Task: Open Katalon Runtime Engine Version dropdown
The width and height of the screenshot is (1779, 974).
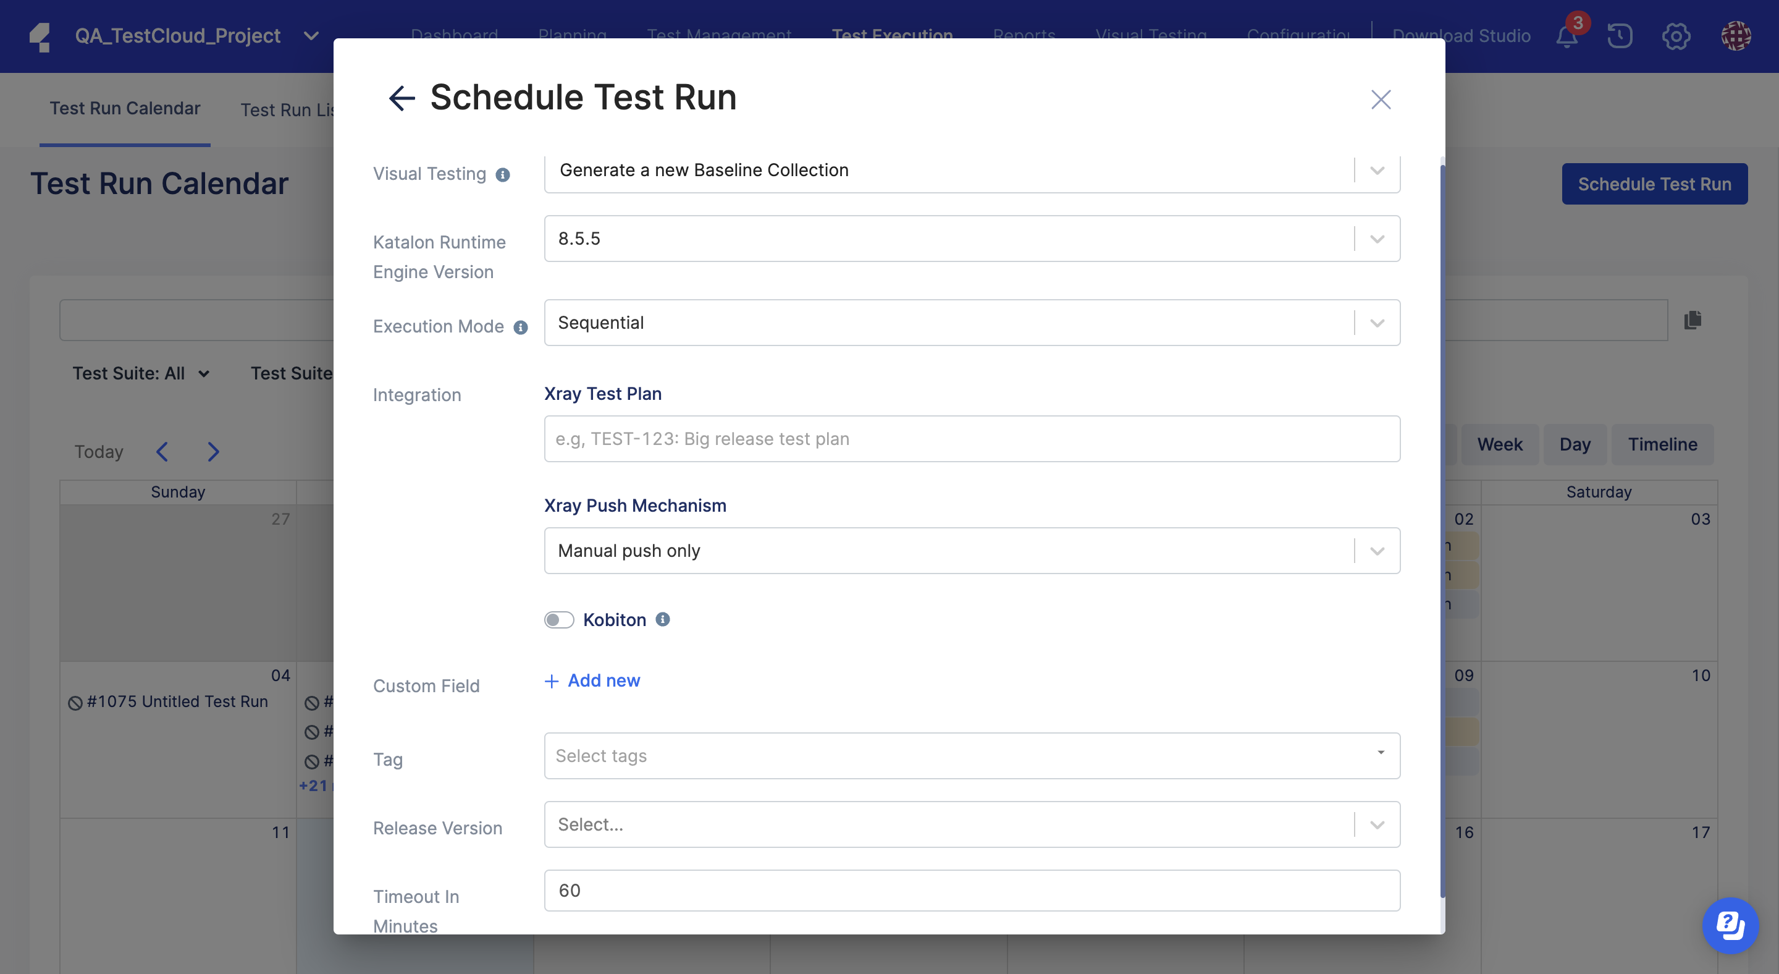Action: pos(1377,239)
